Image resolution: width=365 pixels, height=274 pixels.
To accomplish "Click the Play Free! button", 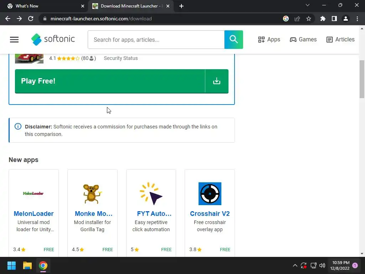I will [x=110, y=81].
